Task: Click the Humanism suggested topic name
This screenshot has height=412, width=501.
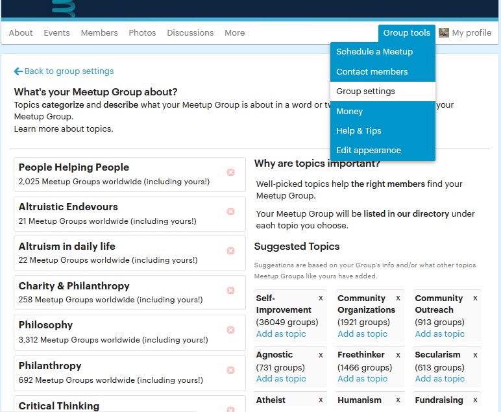Action: click(360, 400)
